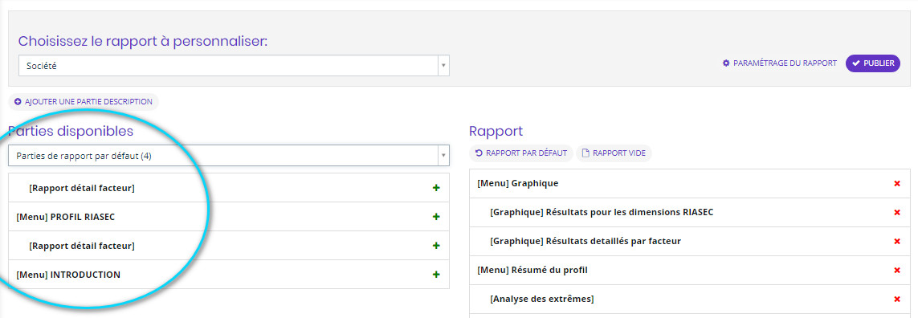Delete [Menu] Résumé du profil with red X

(897, 270)
